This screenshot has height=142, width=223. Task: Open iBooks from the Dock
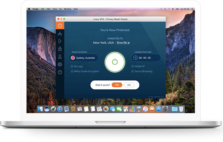152,109
